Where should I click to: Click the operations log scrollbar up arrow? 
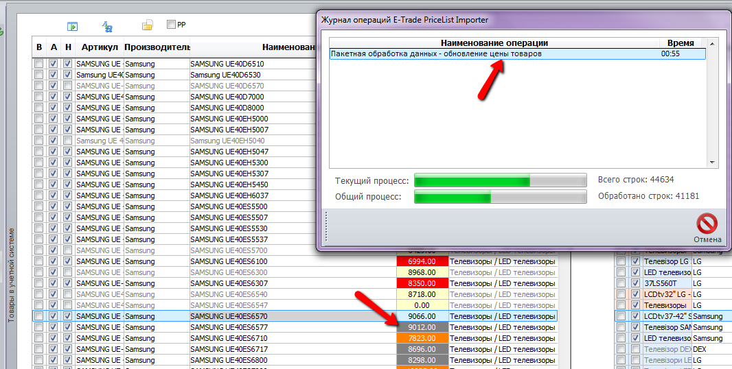point(712,44)
